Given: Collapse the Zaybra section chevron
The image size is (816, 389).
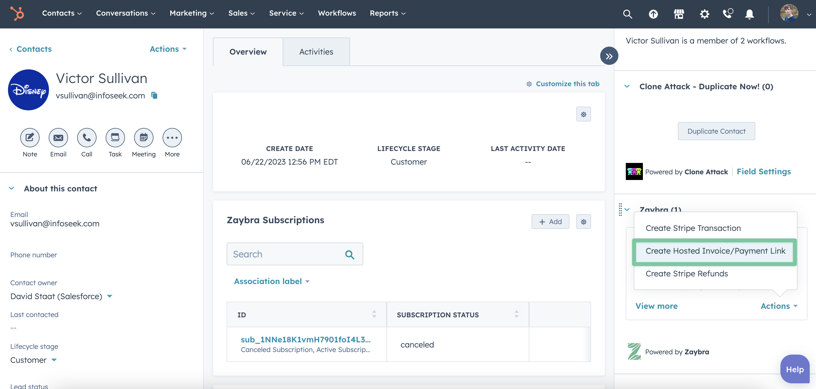Looking at the screenshot, I should coord(627,209).
